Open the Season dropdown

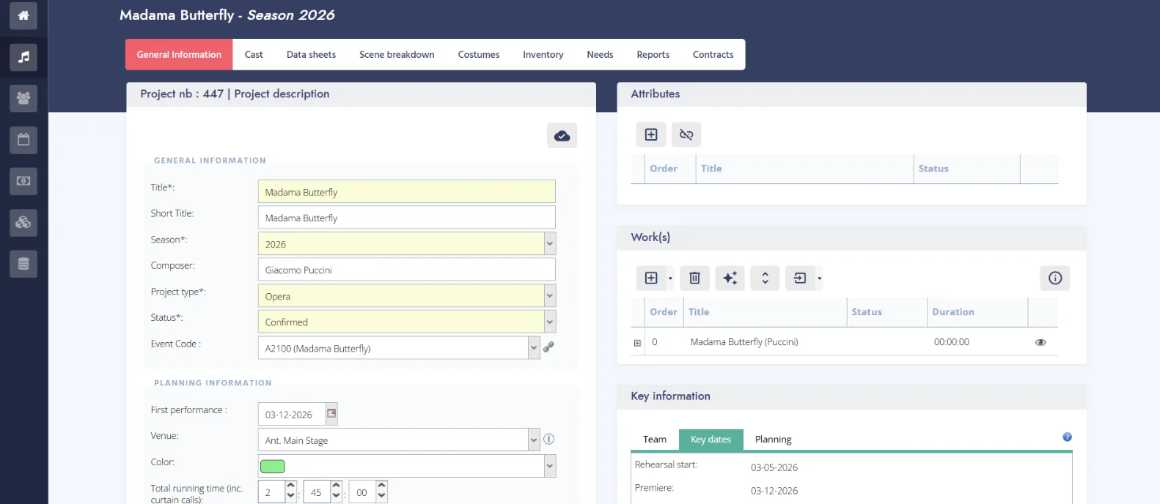[x=550, y=244]
